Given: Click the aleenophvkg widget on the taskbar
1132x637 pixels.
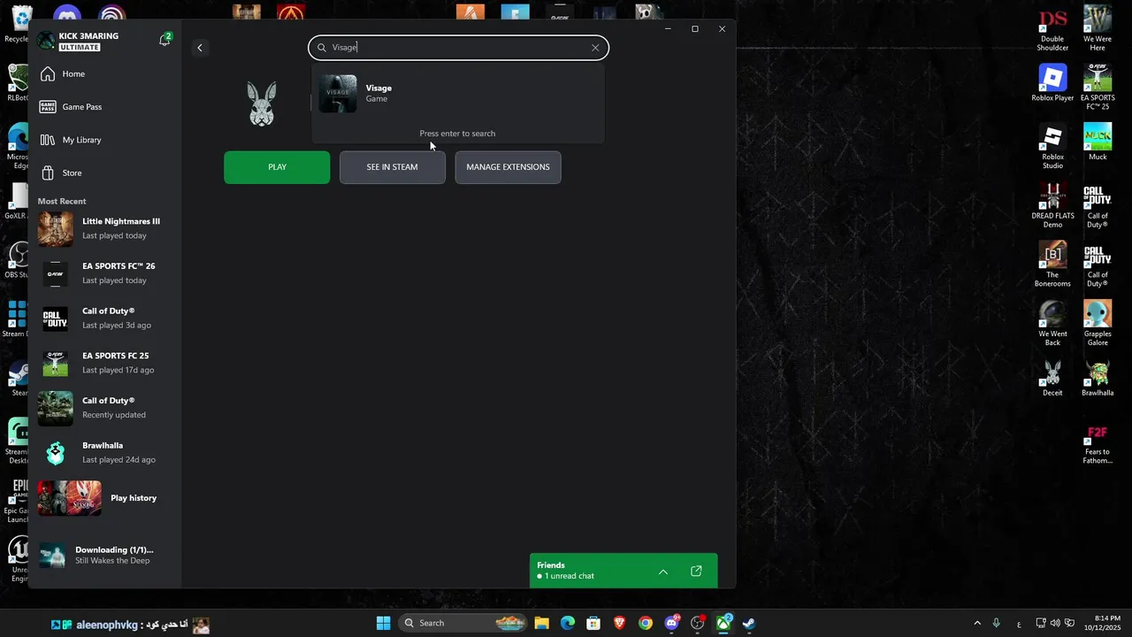Looking at the screenshot, I should click(x=131, y=625).
